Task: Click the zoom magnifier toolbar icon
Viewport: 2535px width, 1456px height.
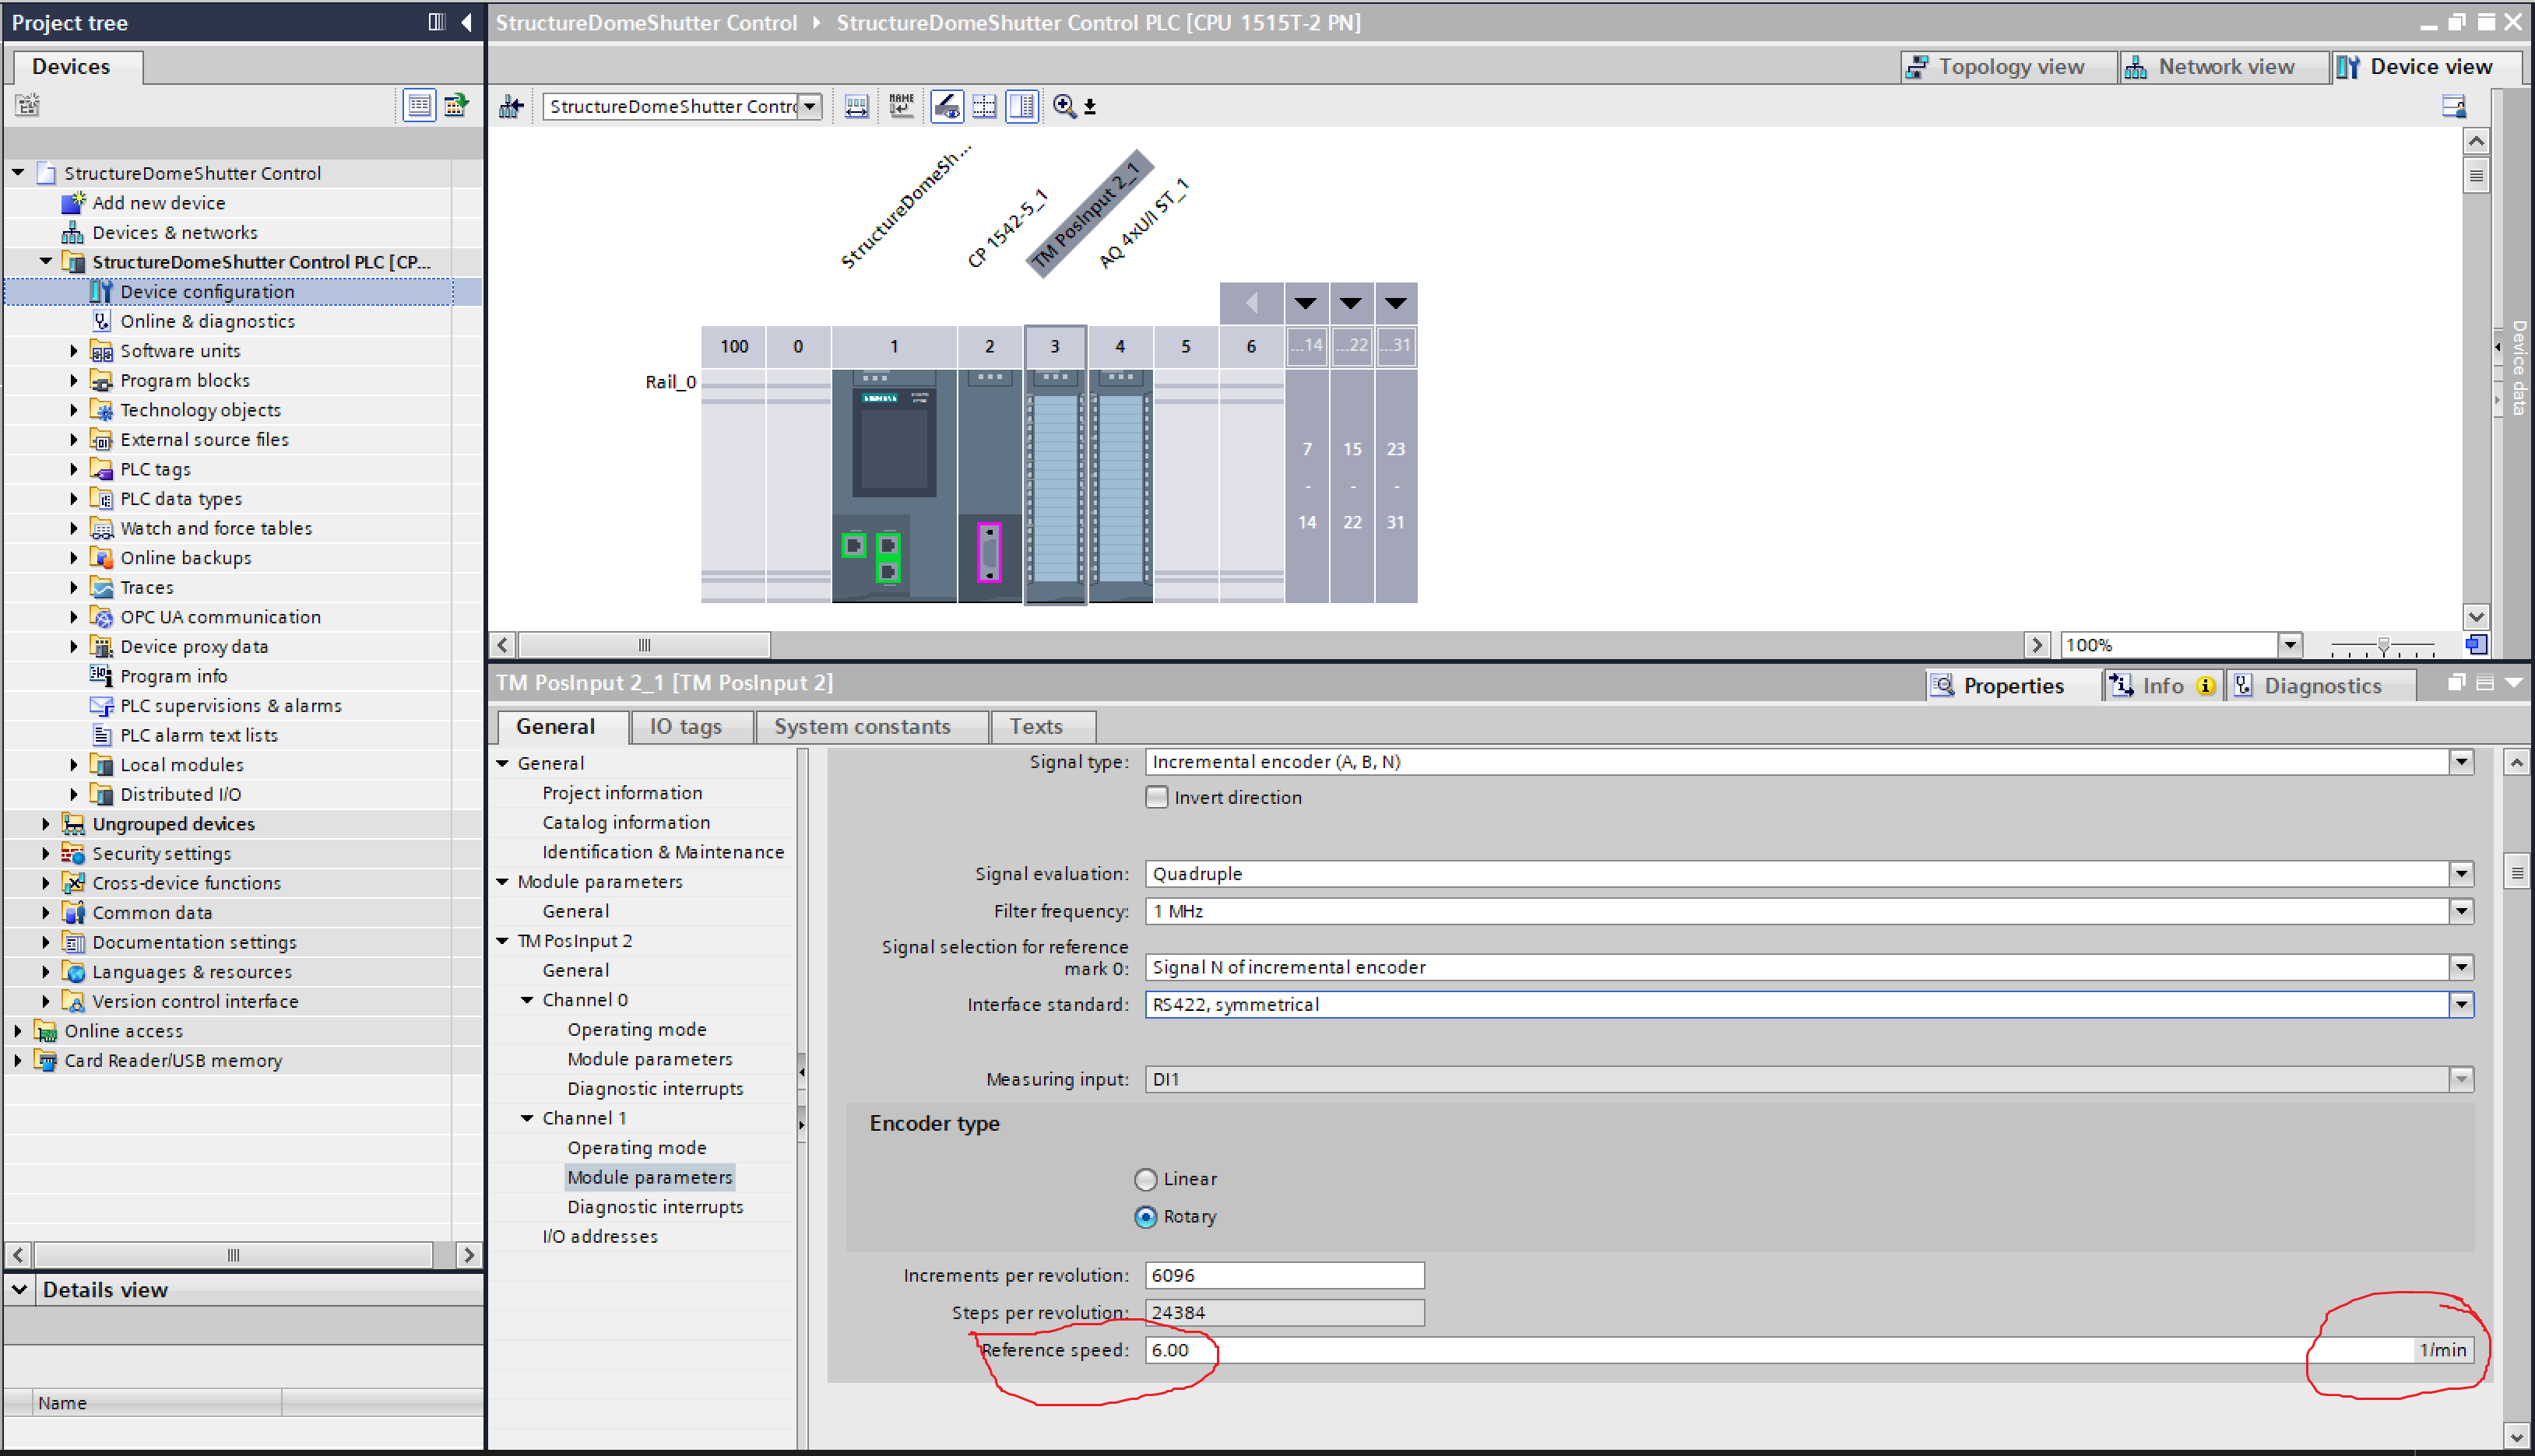Action: point(1064,106)
